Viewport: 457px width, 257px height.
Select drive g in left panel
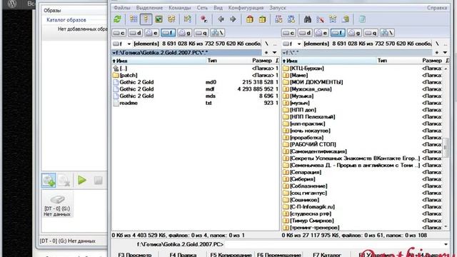(x=185, y=33)
